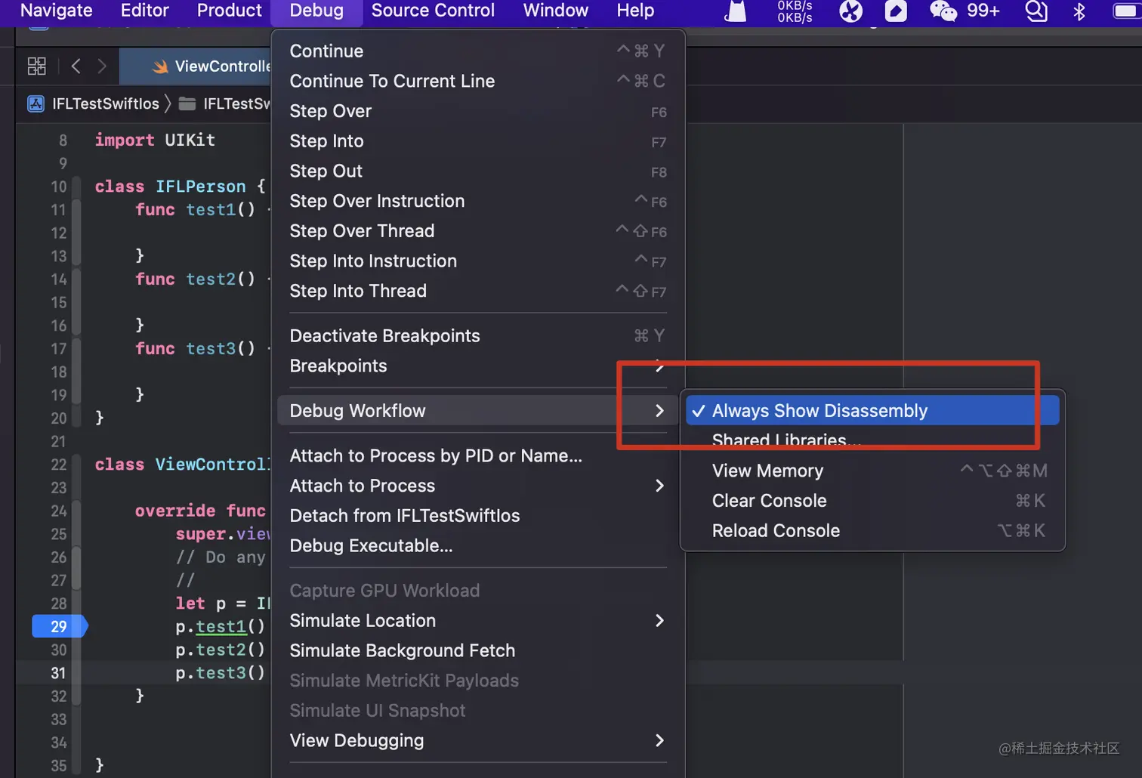The height and width of the screenshot is (778, 1142).
Task: Choose Step Into Instruction
Action: point(478,261)
